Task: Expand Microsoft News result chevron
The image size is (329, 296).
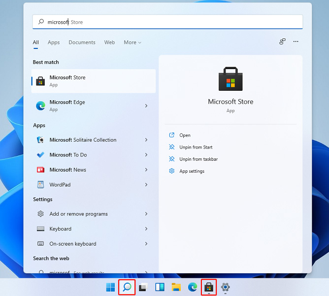Action: [x=146, y=170]
